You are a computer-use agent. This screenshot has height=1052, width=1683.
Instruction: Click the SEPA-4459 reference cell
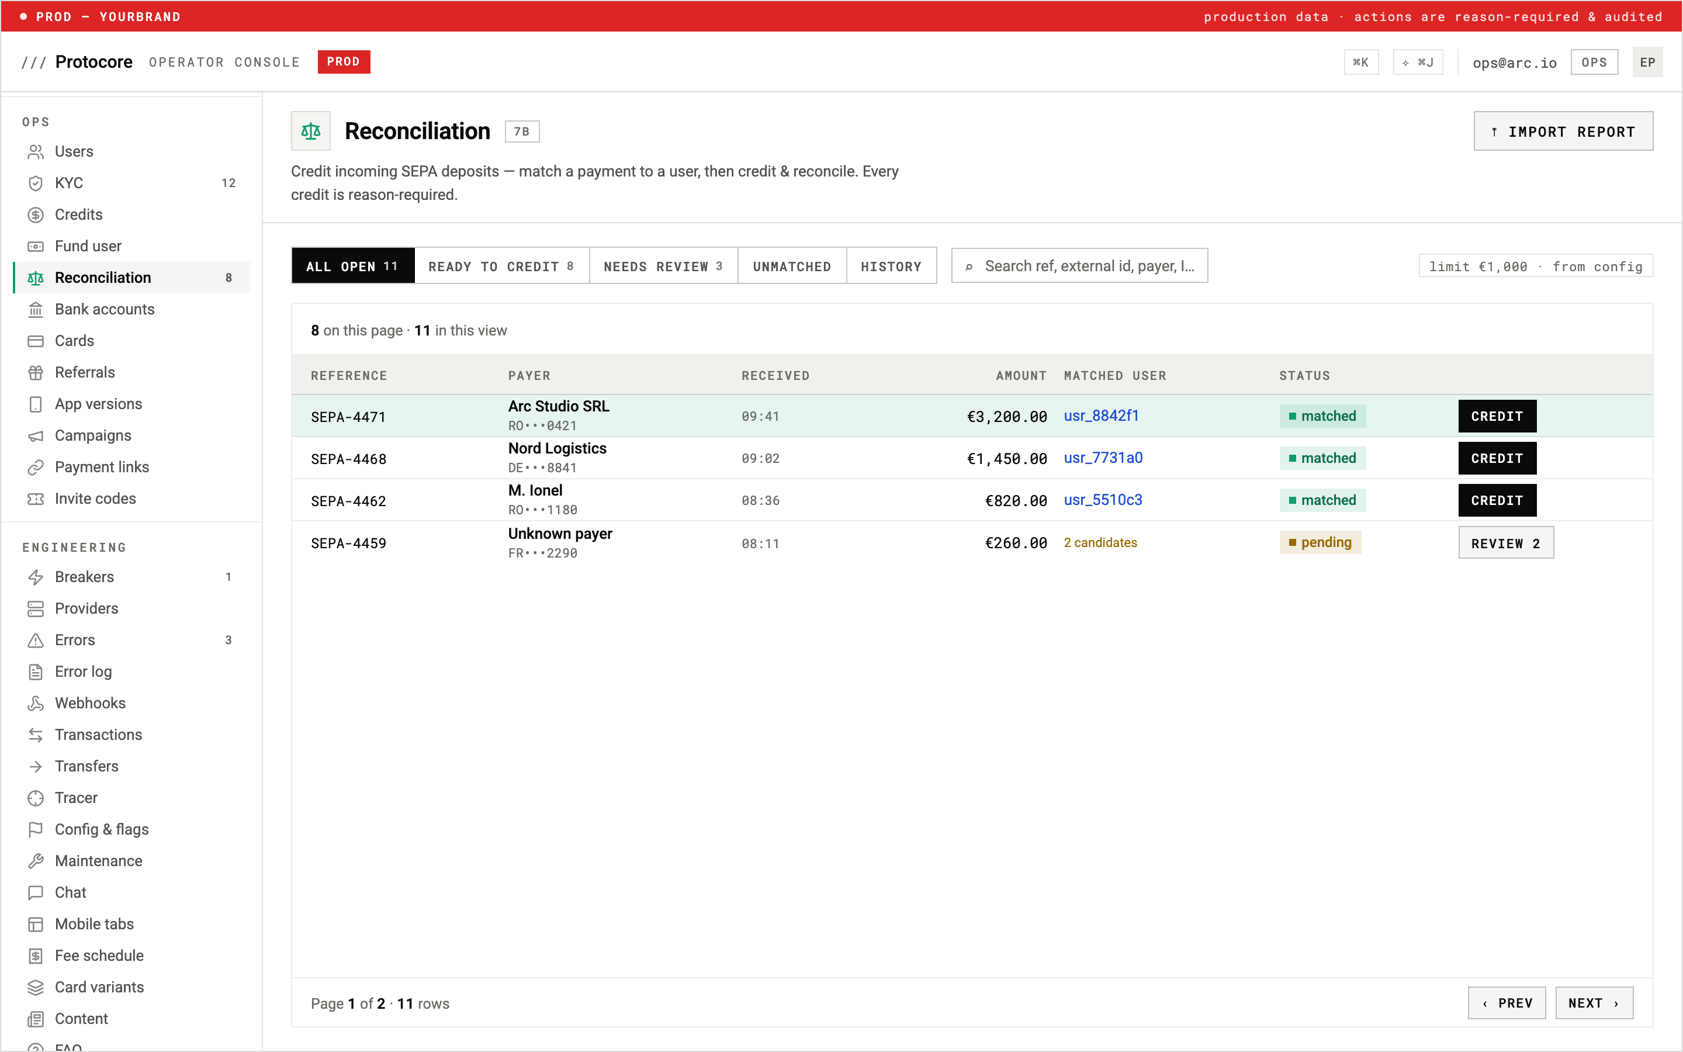pyautogui.click(x=348, y=544)
